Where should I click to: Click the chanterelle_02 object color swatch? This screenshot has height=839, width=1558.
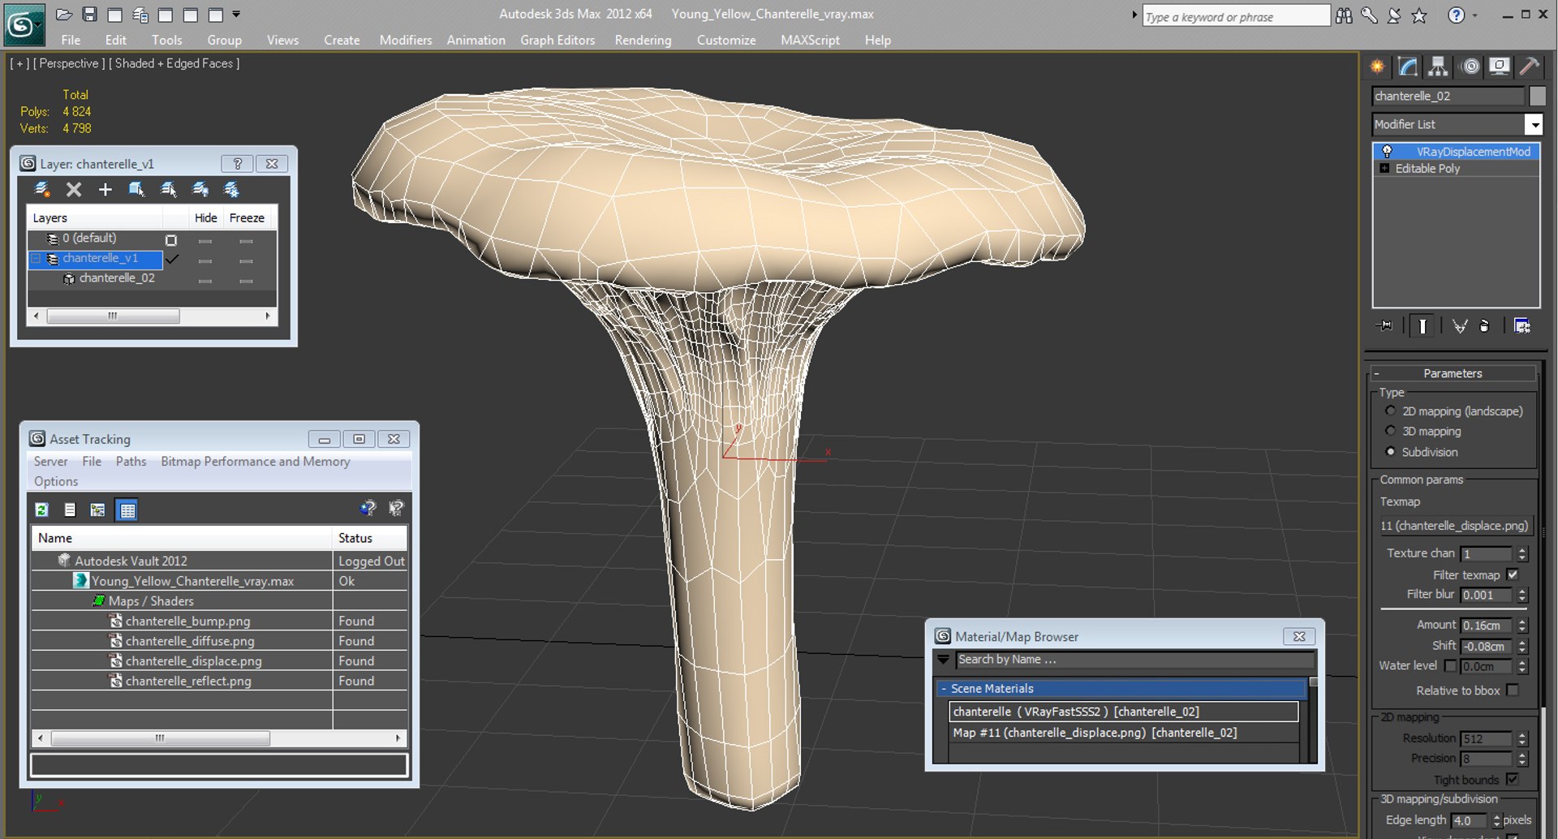[1537, 96]
